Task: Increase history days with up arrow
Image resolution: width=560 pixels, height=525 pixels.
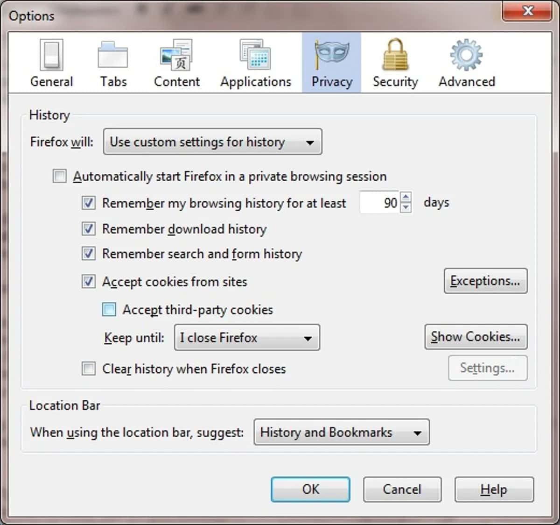Action: click(406, 197)
